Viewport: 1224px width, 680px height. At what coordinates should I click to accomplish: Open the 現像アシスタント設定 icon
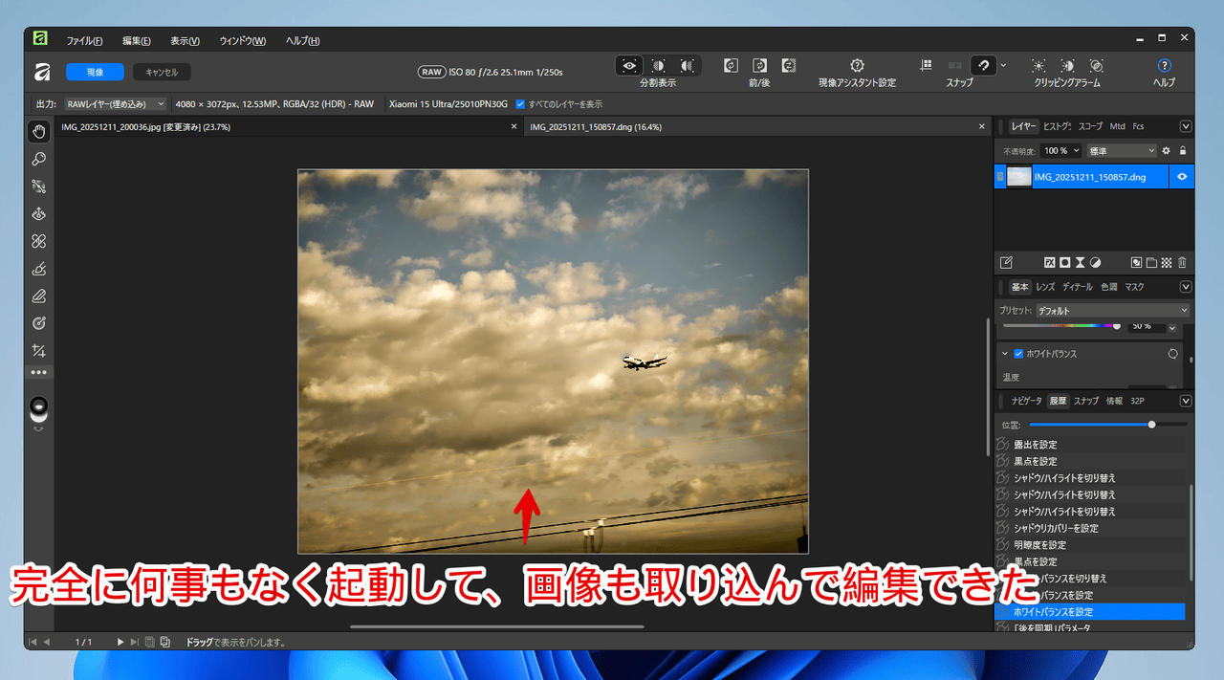[857, 66]
